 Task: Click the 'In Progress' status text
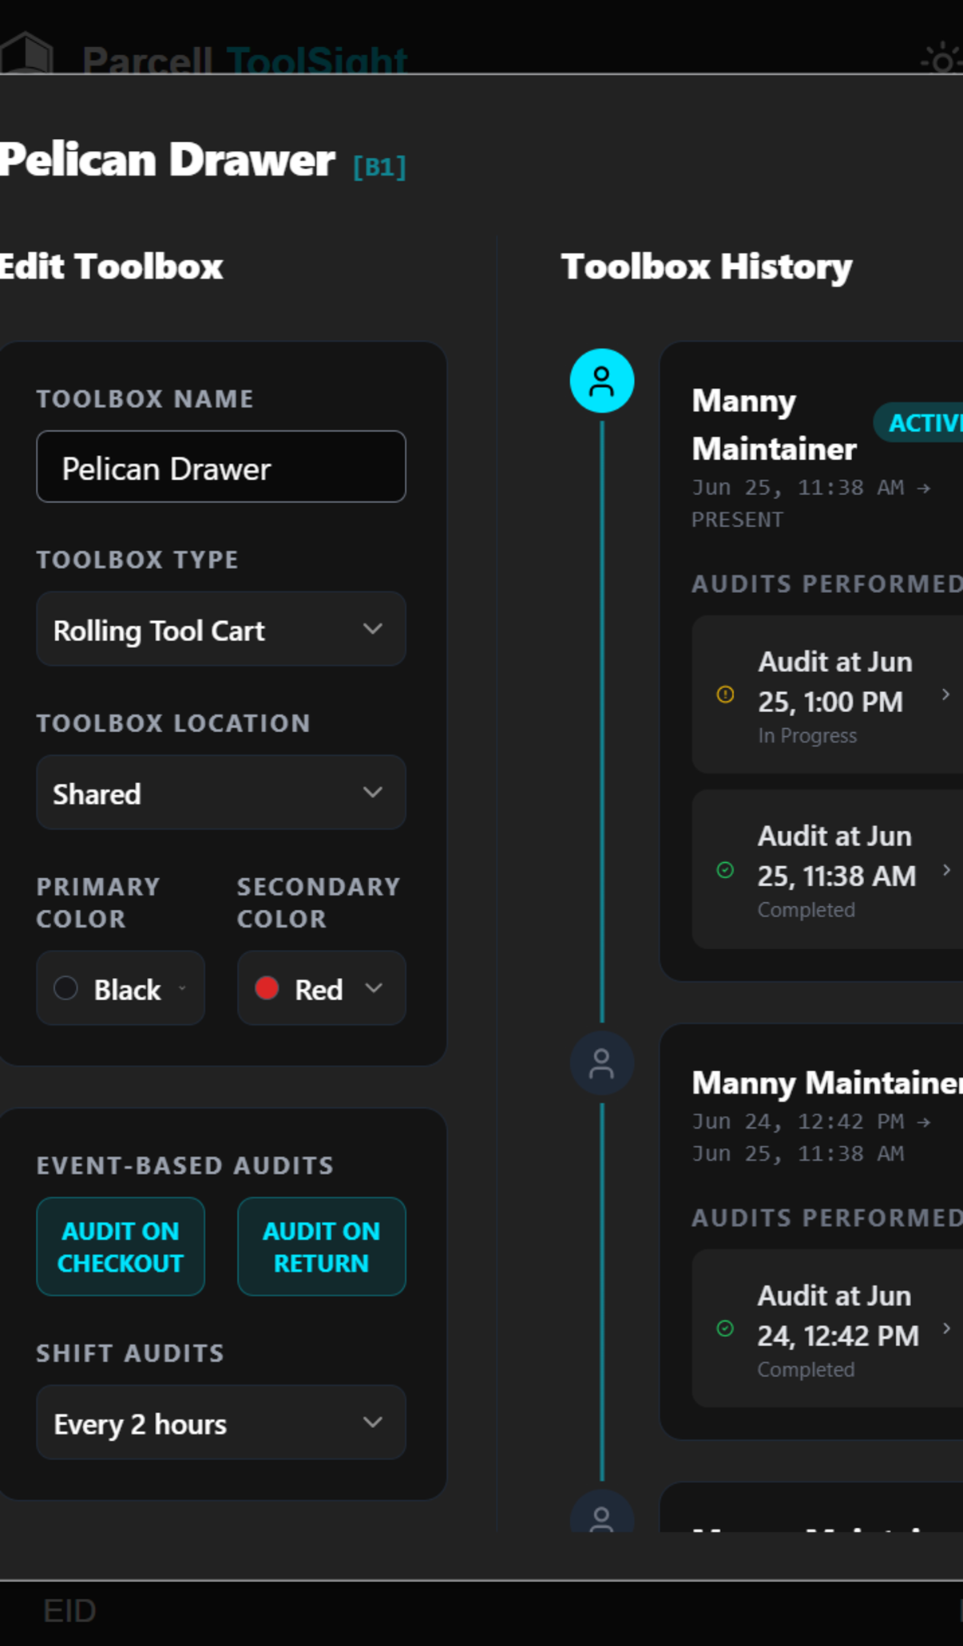coord(807,736)
